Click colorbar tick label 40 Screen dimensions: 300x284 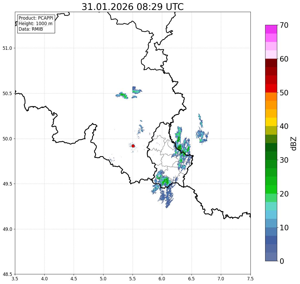[x=284, y=126]
